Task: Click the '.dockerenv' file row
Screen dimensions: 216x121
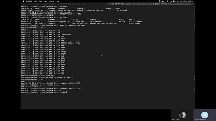Action: click(x=46, y=35)
